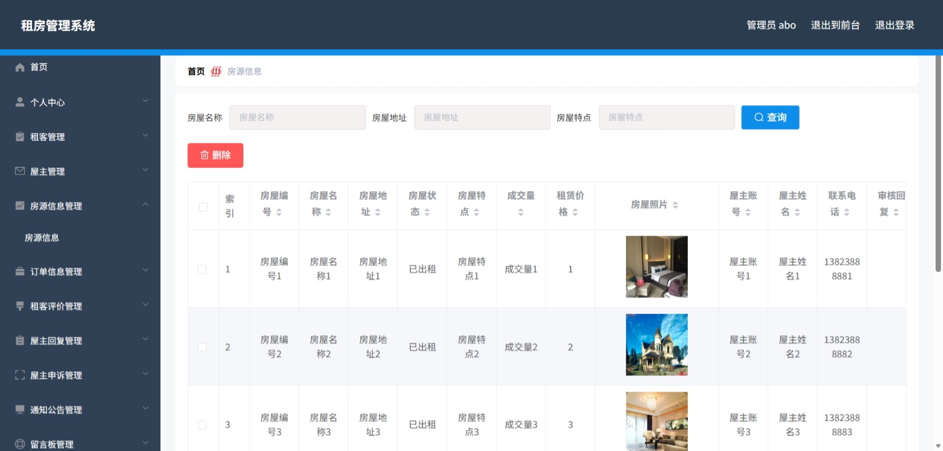Click the circle icon beside 留言板管理
943x451 pixels.
(x=20, y=444)
